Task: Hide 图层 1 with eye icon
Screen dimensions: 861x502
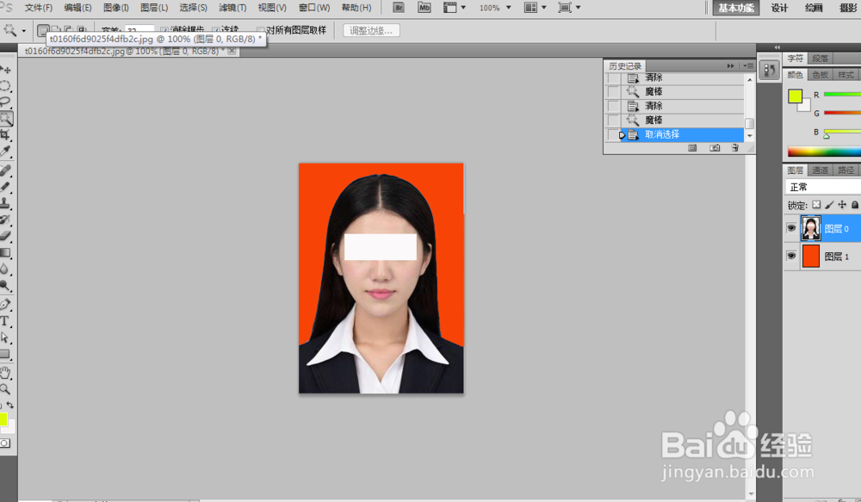Action: (791, 256)
